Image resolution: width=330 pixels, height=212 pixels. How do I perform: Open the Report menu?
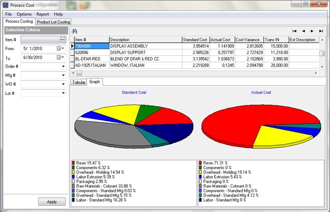click(42, 14)
